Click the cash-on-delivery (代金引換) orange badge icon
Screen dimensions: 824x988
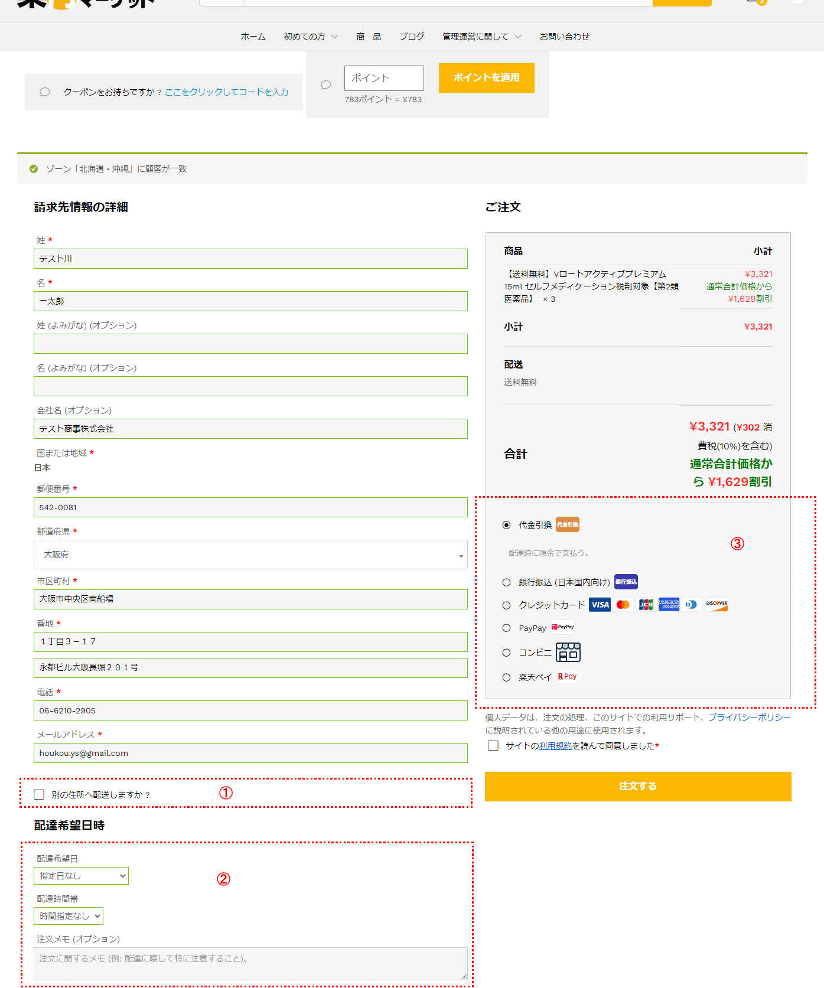click(567, 524)
